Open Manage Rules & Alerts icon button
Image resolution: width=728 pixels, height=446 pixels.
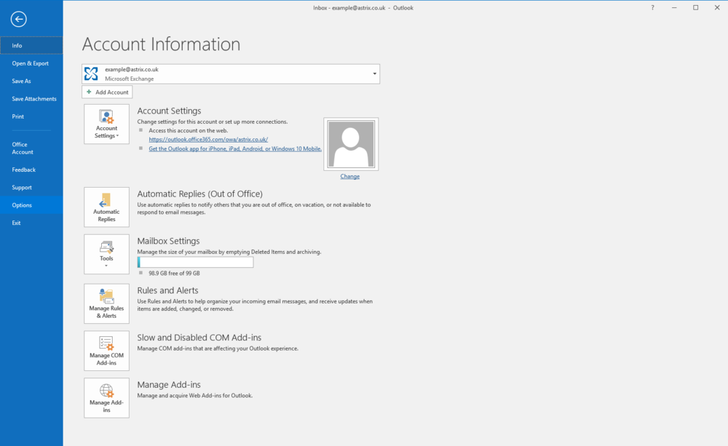106,303
